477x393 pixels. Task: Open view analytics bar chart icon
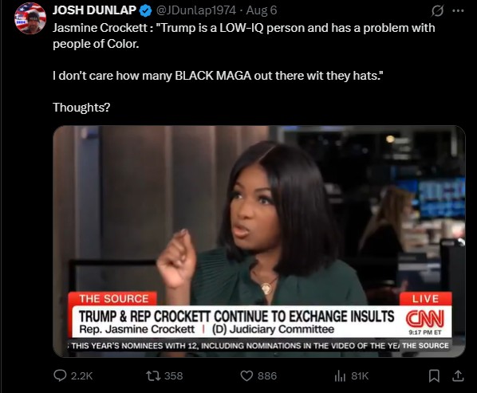coord(340,376)
